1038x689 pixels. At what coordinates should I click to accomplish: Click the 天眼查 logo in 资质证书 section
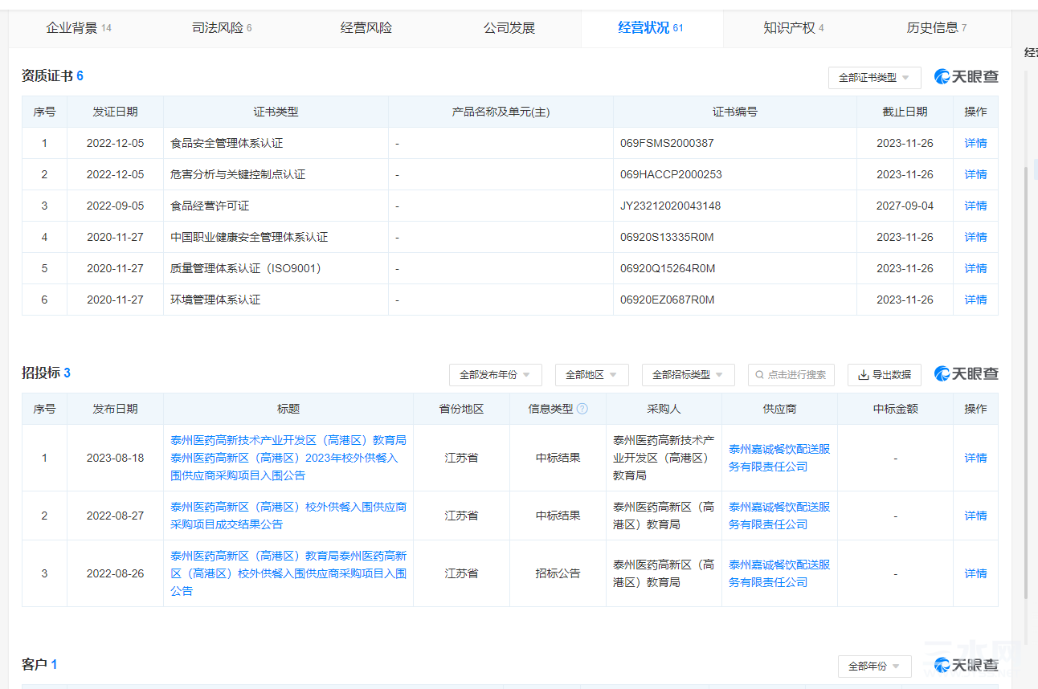pyautogui.click(x=966, y=77)
